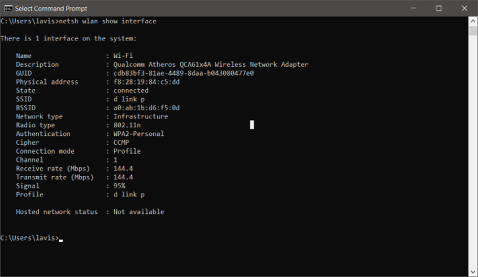
Task: Click the physical address f8:28:19:84:c5:dd
Action: point(146,82)
